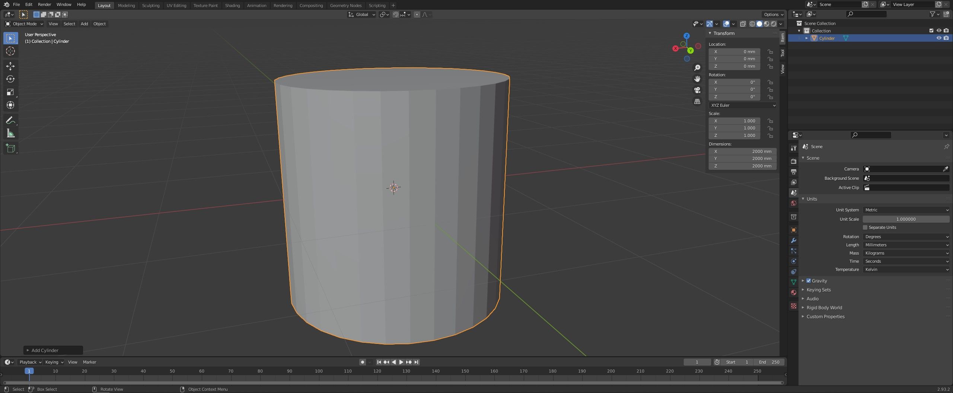
Task: Open the Object properties tab (orange square)
Action: [793, 230]
